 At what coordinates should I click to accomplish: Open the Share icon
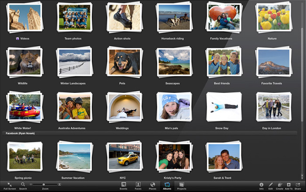pyautogui.click(x=298, y=184)
